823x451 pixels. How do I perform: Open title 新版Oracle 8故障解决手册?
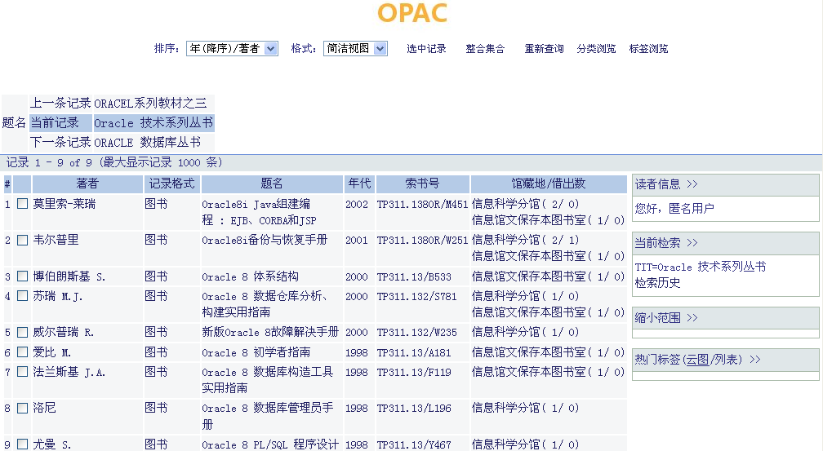[x=270, y=333]
